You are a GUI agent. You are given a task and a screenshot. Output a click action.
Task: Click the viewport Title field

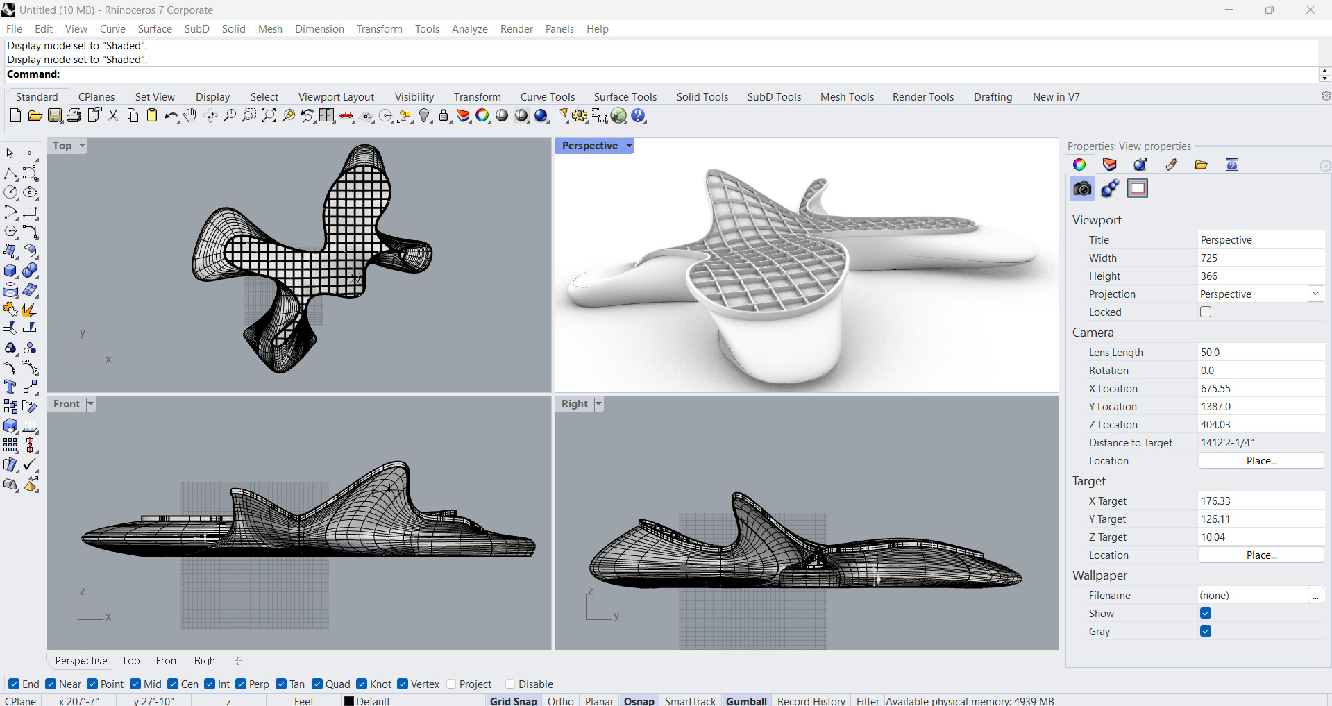point(1261,240)
